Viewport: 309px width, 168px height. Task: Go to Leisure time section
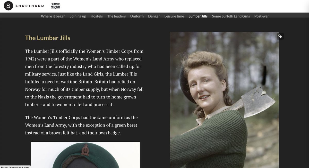(x=174, y=16)
